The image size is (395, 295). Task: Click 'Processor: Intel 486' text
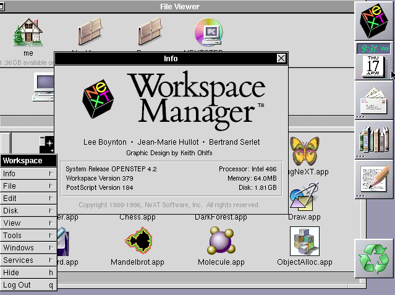click(x=247, y=169)
